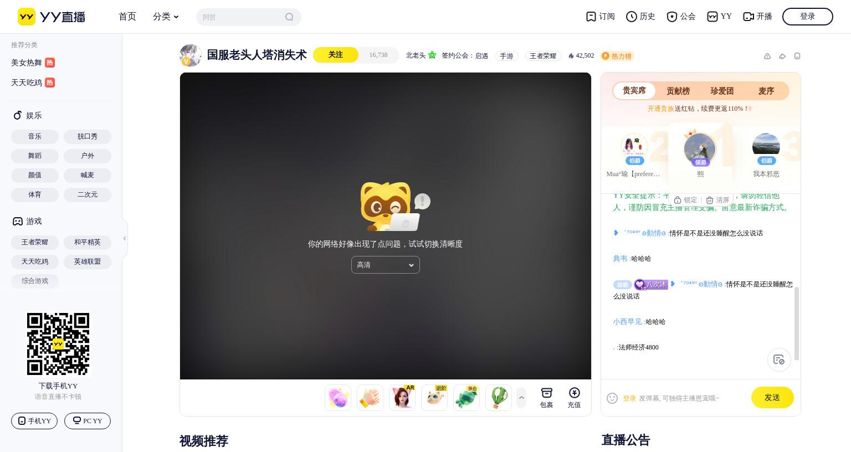The height and width of the screenshot is (452, 851).
Task: Click the mobile phone icon above chat
Action: (x=797, y=56)
